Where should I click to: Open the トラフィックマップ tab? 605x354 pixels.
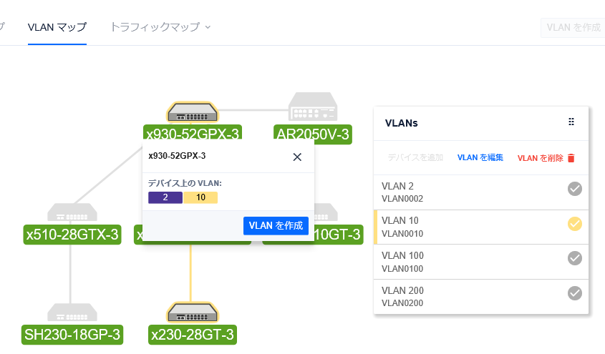[x=155, y=27]
